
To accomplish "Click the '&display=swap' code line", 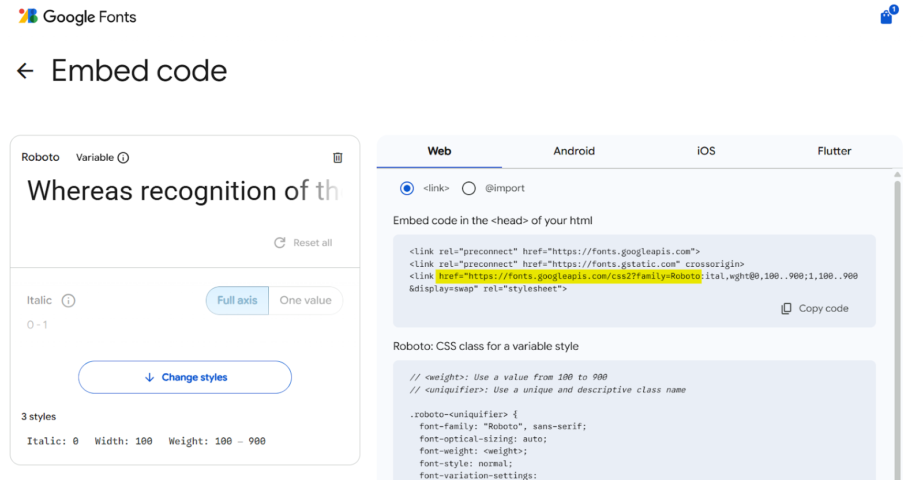I will (488, 289).
